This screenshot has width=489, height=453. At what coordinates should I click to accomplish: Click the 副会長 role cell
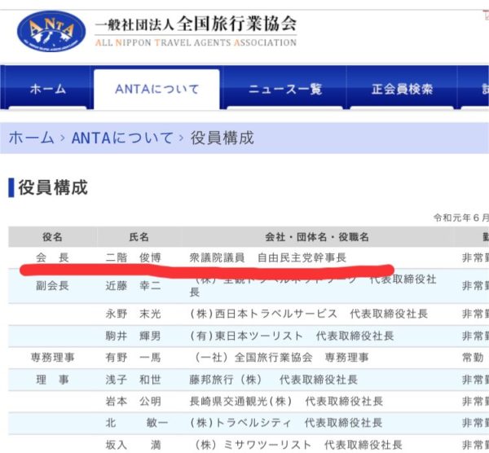coord(52,286)
